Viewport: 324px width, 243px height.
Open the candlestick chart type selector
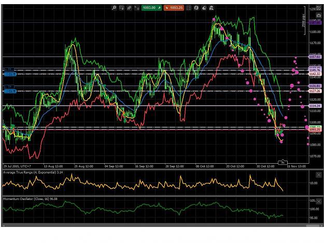point(130,8)
